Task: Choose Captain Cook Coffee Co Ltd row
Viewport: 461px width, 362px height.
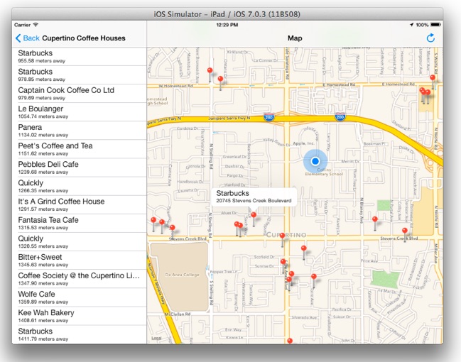Action: click(x=80, y=94)
